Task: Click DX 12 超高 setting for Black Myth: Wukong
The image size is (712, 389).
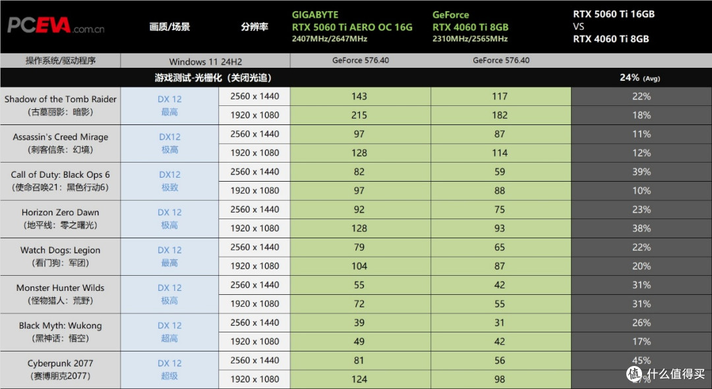Action: pyautogui.click(x=169, y=332)
